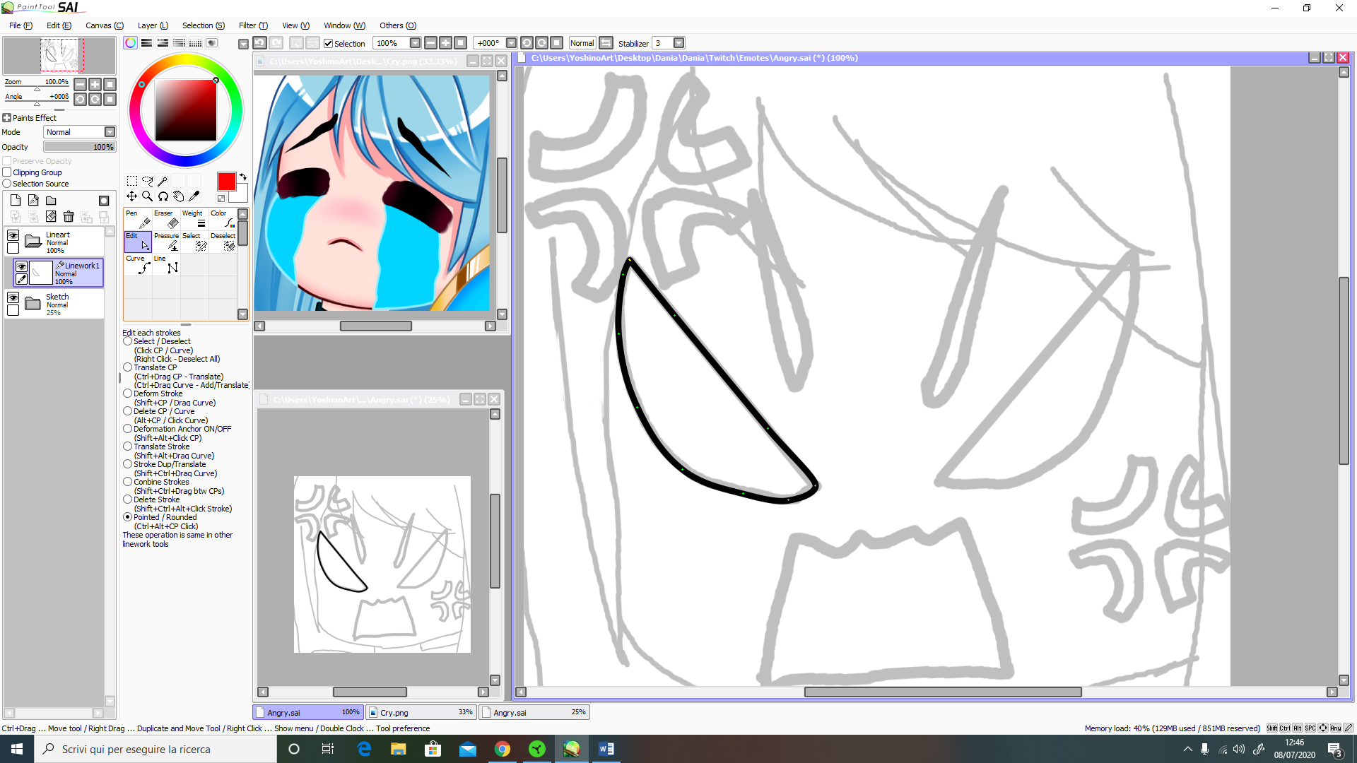Activate the Zoom magnifier tool
The height and width of the screenshot is (763, 1357).
click(x=148, y=196)
